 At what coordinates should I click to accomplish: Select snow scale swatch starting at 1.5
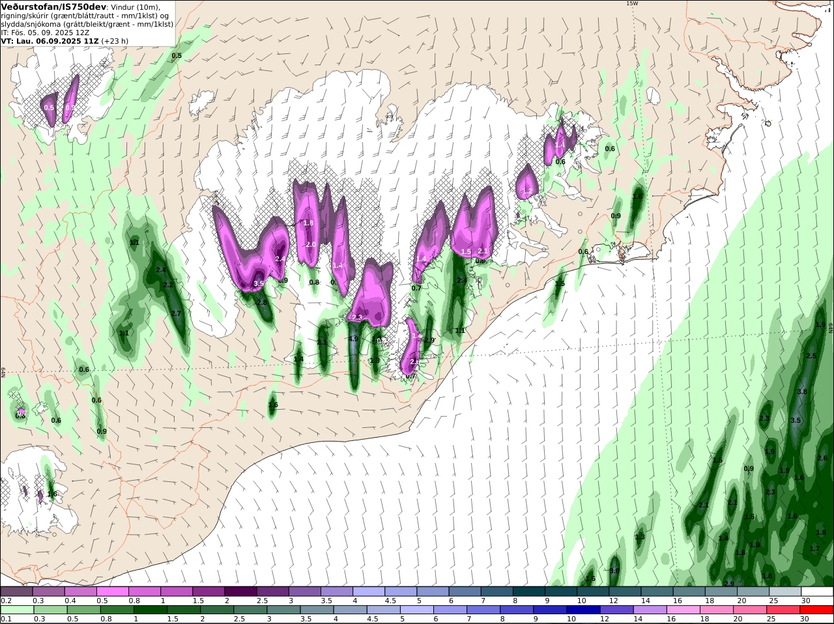pyautogui.click(x=208, y=591)
